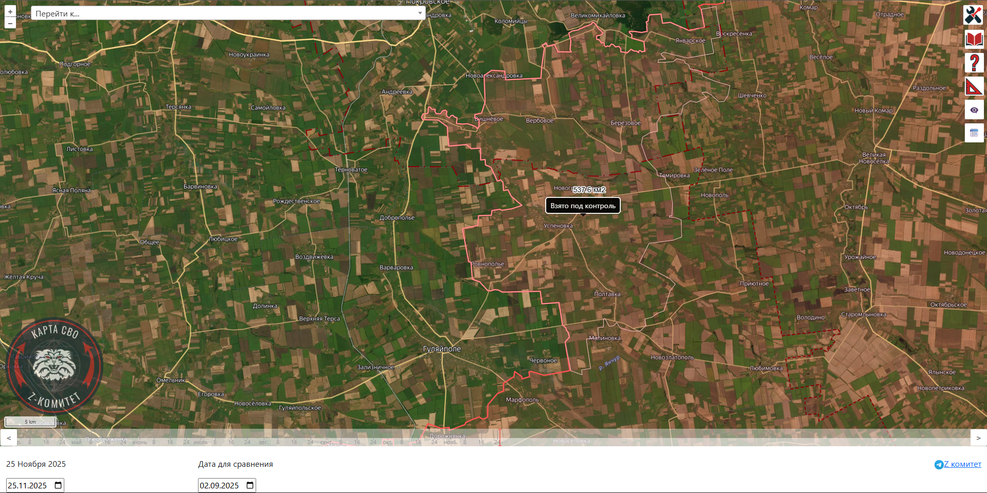987x493 pixels.
Task: Move the timeline back with the '<' button
Action: pos(9,438)
